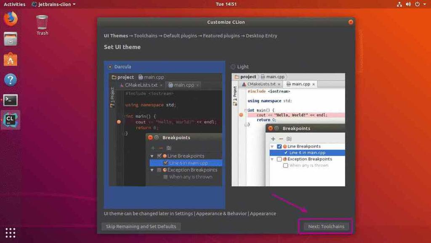Select the Darcula theme radio button
Viewport: 431px width, 243px height.
(x=110, y=67)
